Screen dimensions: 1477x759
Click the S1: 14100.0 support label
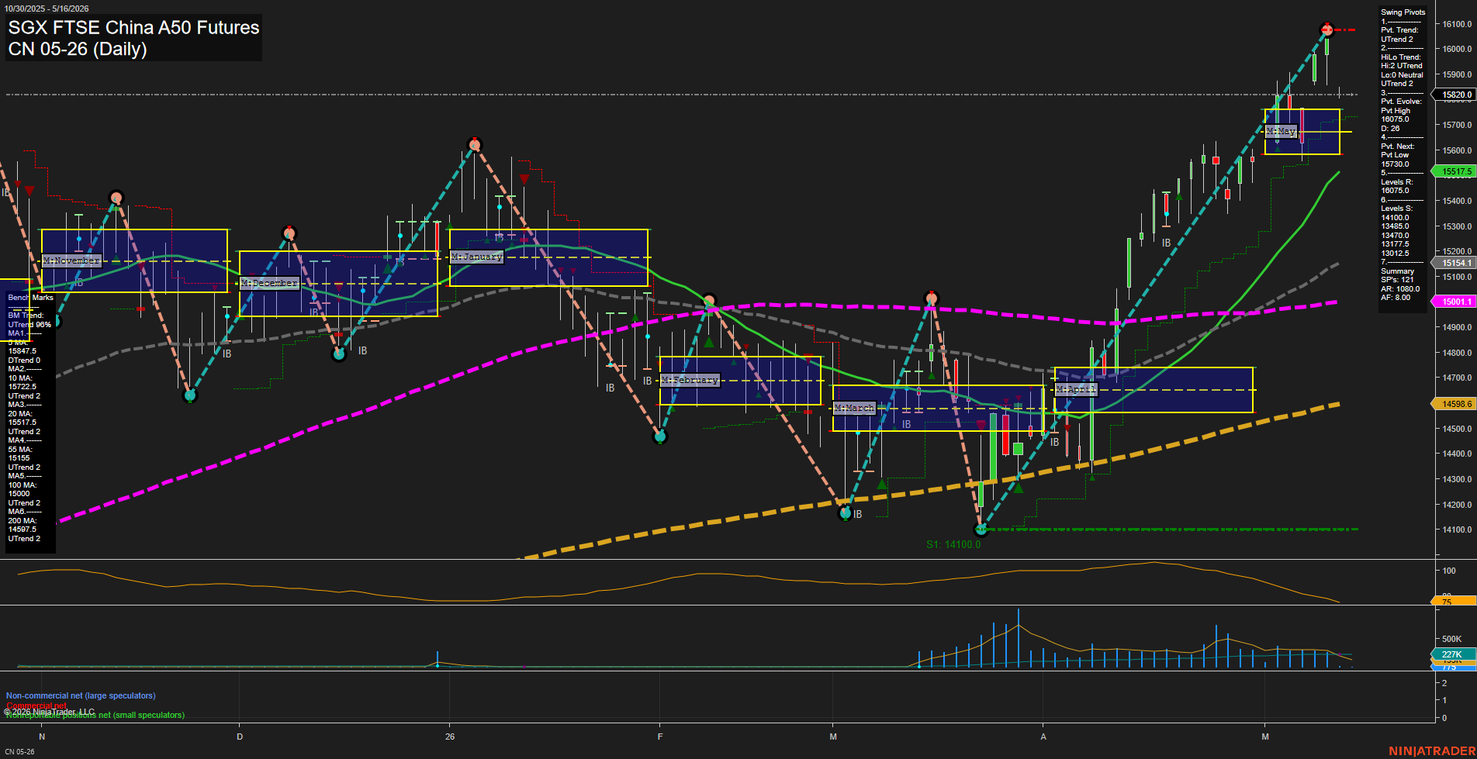[953, 544]
